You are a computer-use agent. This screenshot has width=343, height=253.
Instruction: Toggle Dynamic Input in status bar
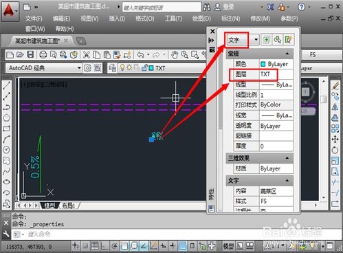click(x=163, y=246)
